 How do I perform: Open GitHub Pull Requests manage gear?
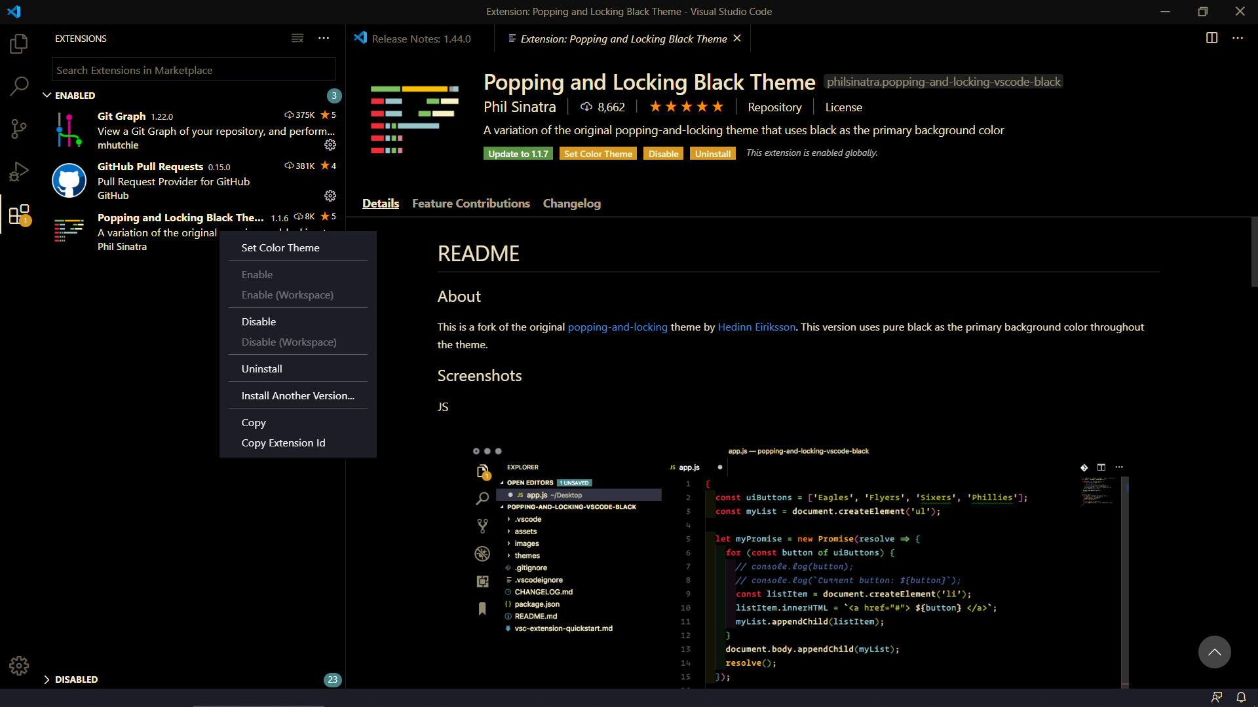pyautogui.click(x=330, y=196)
